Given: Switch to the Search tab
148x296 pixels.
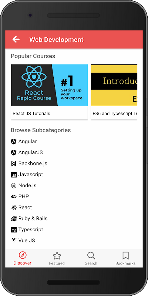Looking at the screenshot, I should point(91,258).
